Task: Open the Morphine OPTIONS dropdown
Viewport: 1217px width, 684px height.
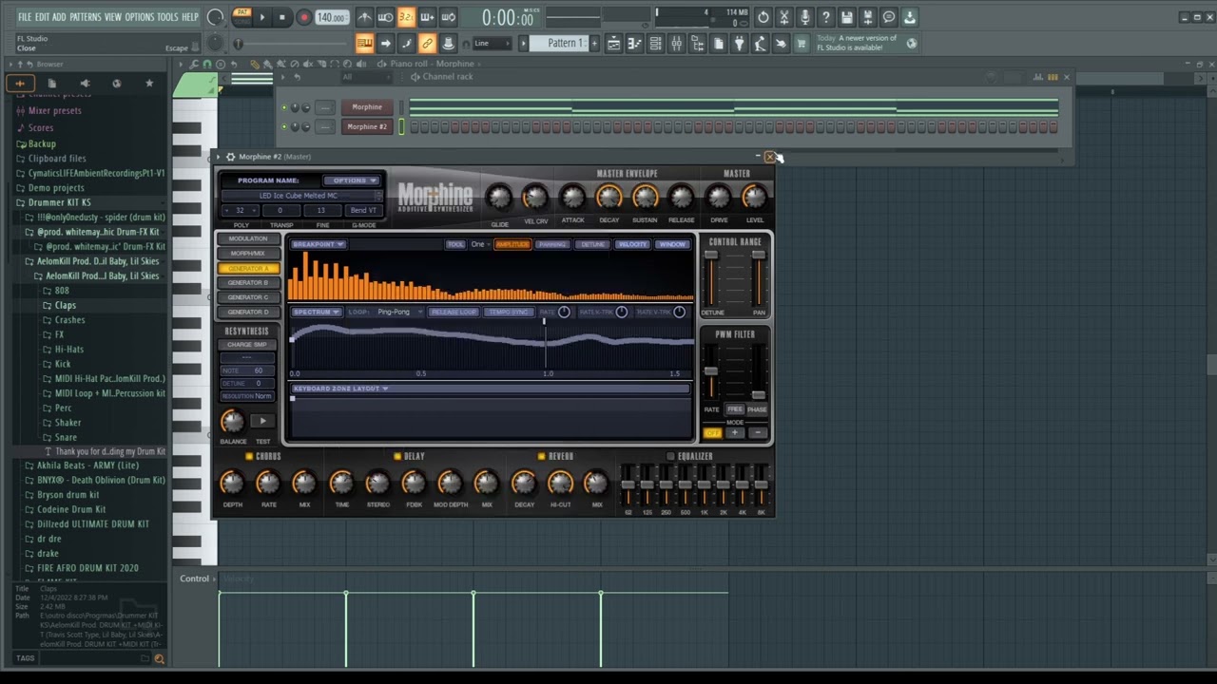Action: [x=352, y=180]
